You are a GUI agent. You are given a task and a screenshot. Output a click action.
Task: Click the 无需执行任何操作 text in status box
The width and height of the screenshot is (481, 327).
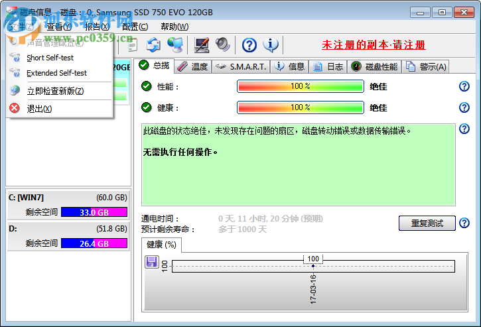[x=180, y=152]
